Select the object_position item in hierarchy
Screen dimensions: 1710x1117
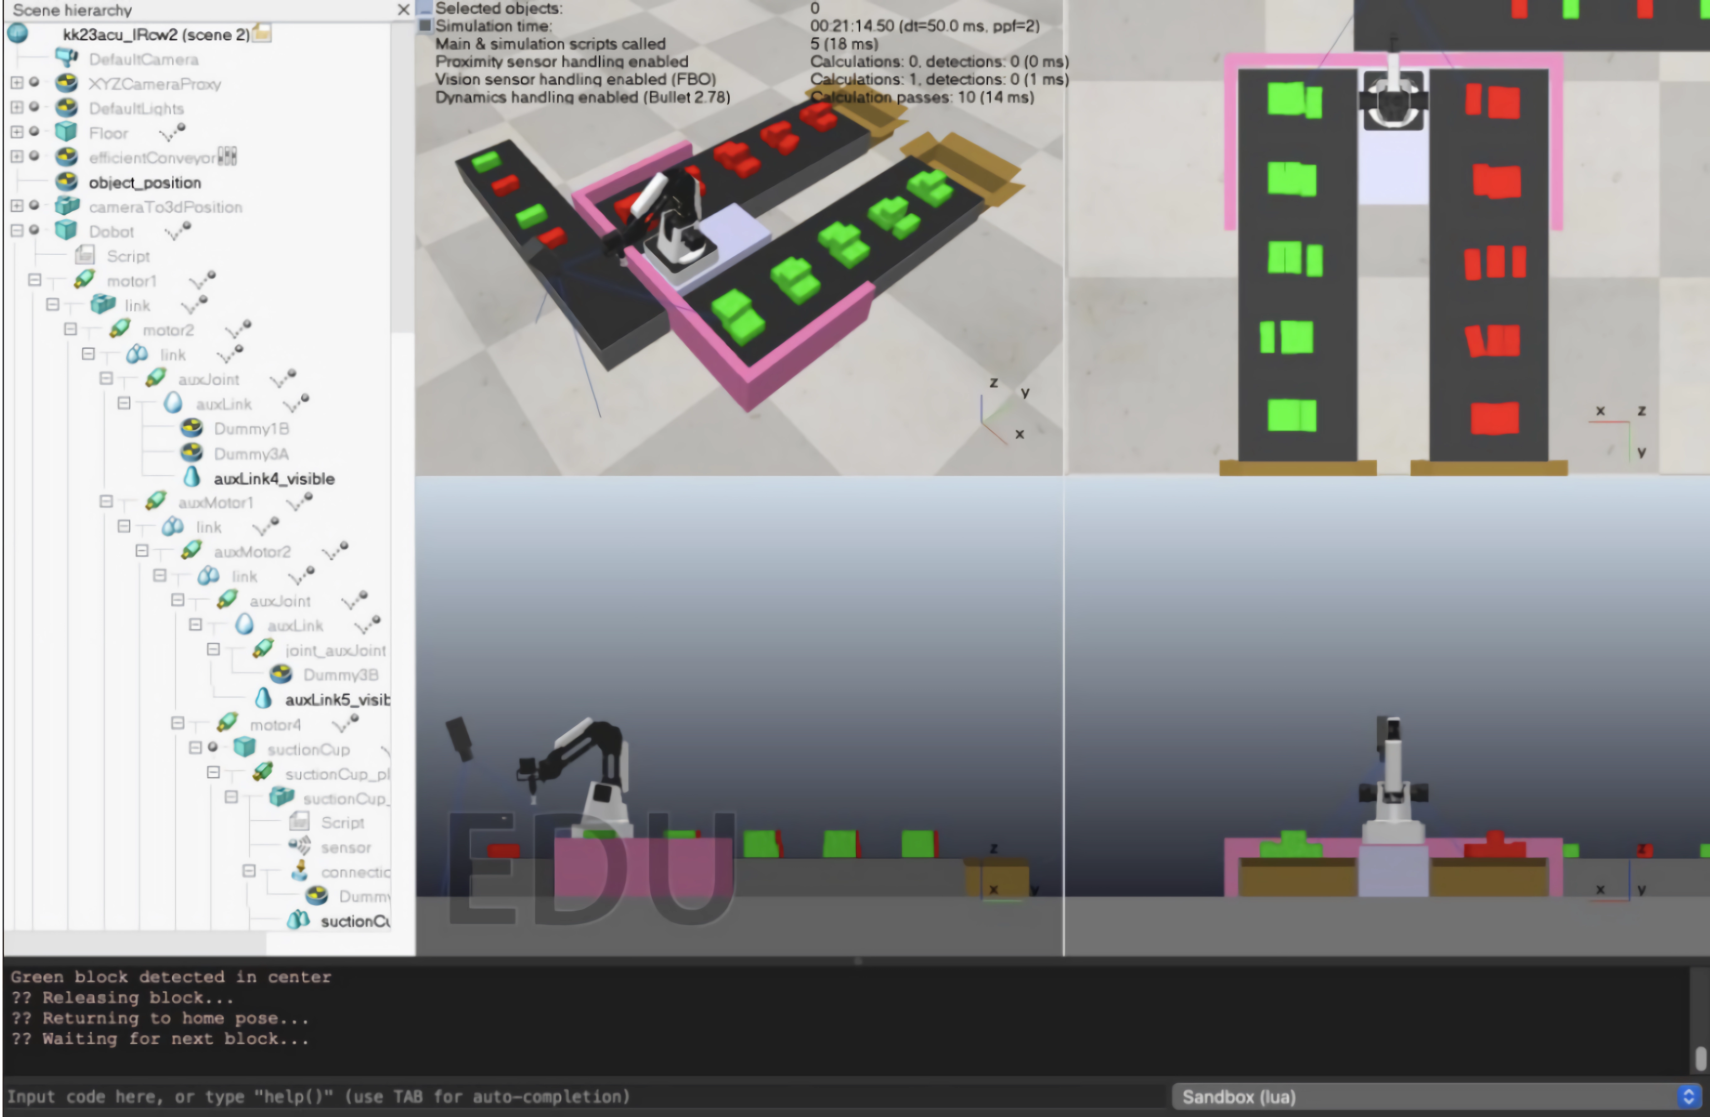145,183
